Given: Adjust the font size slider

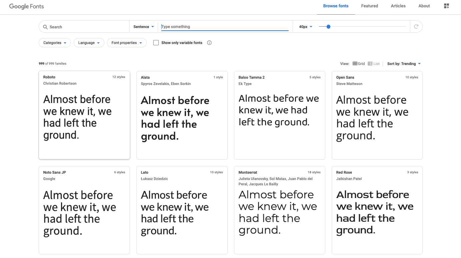Looking at the screenshot, I should pos(328,26).
